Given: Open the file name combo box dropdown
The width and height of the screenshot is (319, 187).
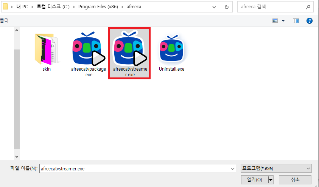Looking at the screenshot, I should click(x=233, y=169).
